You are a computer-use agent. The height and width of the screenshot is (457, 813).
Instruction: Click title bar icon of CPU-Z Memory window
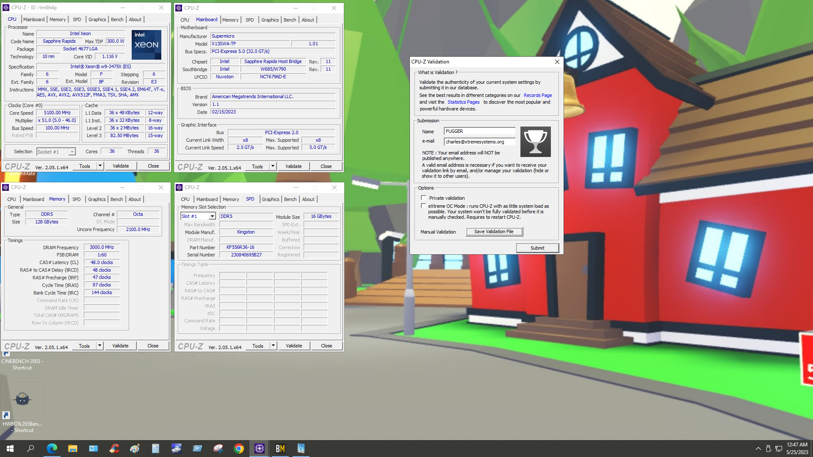6,187
